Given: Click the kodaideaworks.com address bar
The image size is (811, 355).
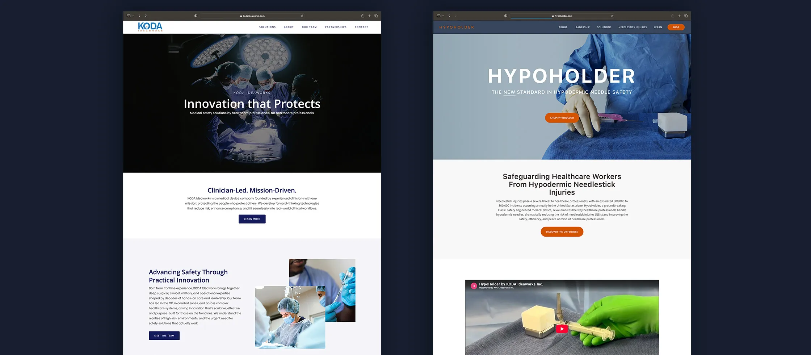Looking at the screenshot, I should pyautogui.click(x=252, y=16).
